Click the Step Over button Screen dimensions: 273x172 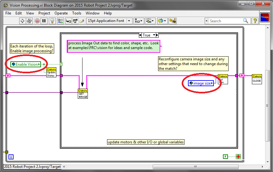click(75, 21)
